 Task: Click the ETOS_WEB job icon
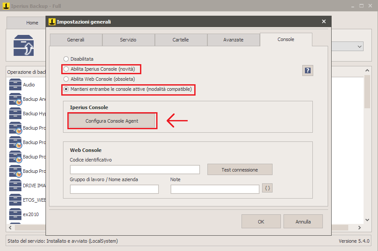[15, 200]
